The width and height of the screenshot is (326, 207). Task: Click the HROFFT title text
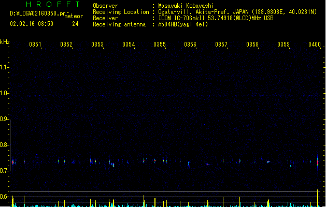pos(53,4)
